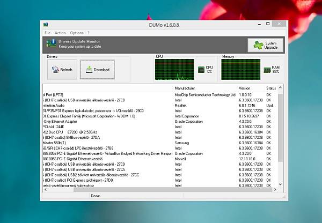Click the horizontal scrollbar thumb
This screenshot has width=322, height=223.
(x=173, y=190)
